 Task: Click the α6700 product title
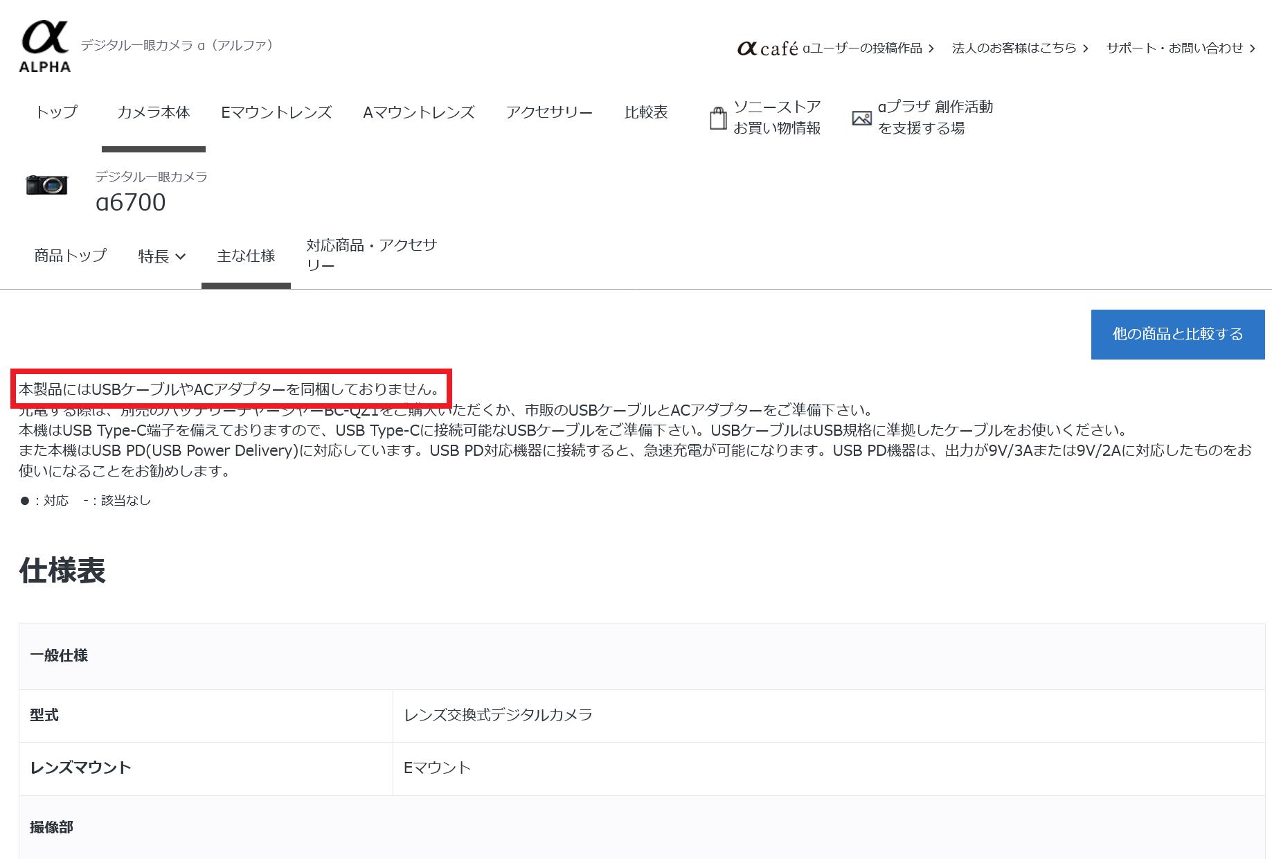(x=131, y=202)
